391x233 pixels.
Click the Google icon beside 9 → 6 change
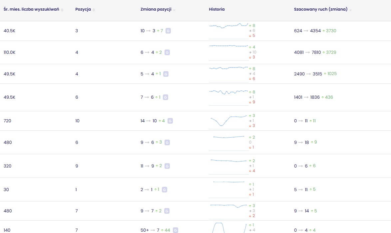tap(167, 143)
